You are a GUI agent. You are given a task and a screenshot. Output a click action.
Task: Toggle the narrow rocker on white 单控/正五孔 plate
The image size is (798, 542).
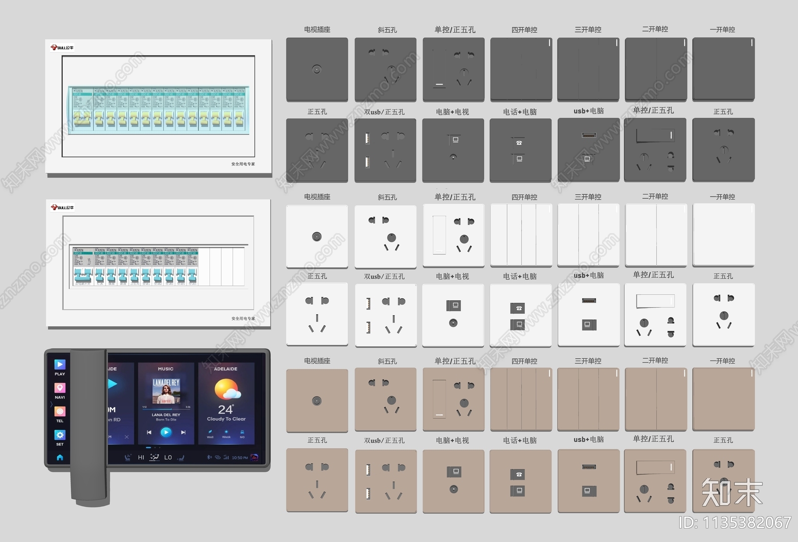click(439, 235)
